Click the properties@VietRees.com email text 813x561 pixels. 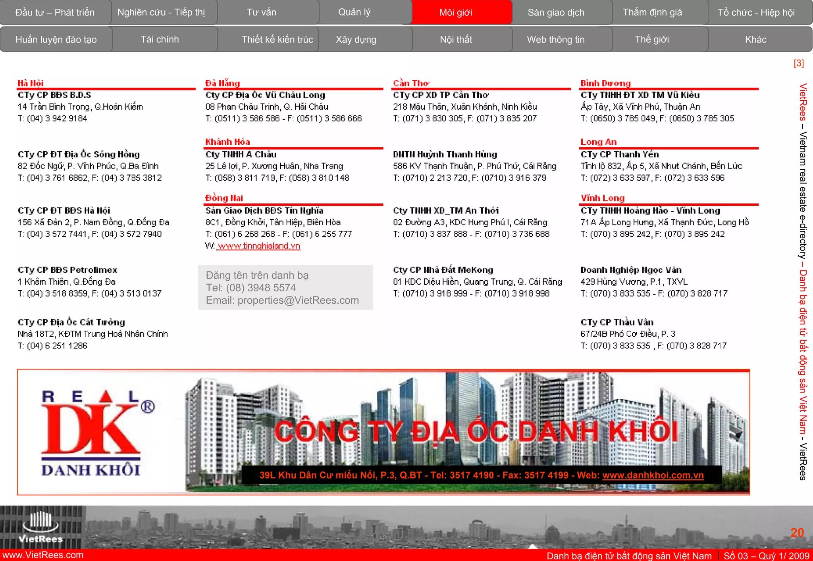click(x=298, y=300)
